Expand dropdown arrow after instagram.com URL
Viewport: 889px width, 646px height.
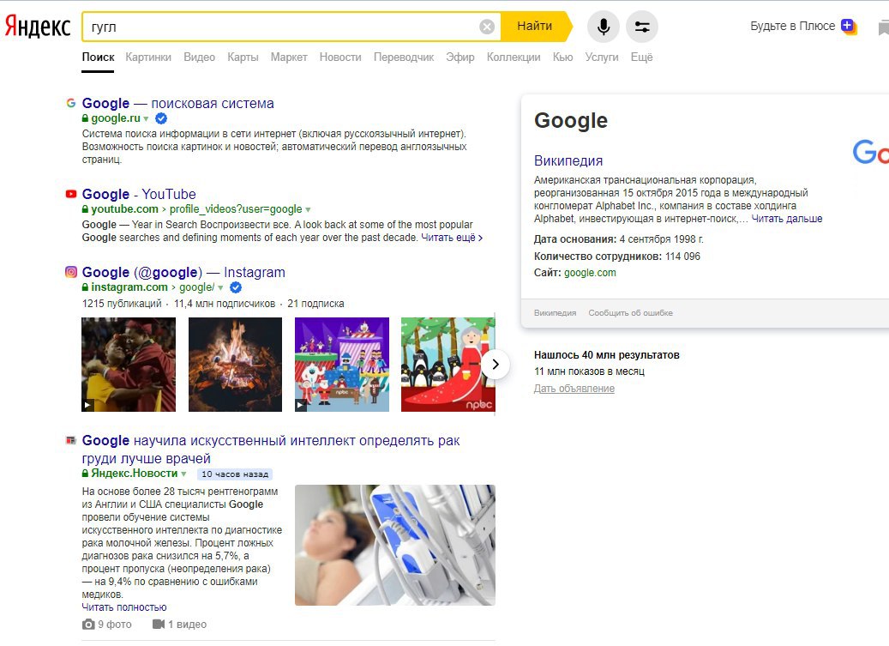[220, 288]
